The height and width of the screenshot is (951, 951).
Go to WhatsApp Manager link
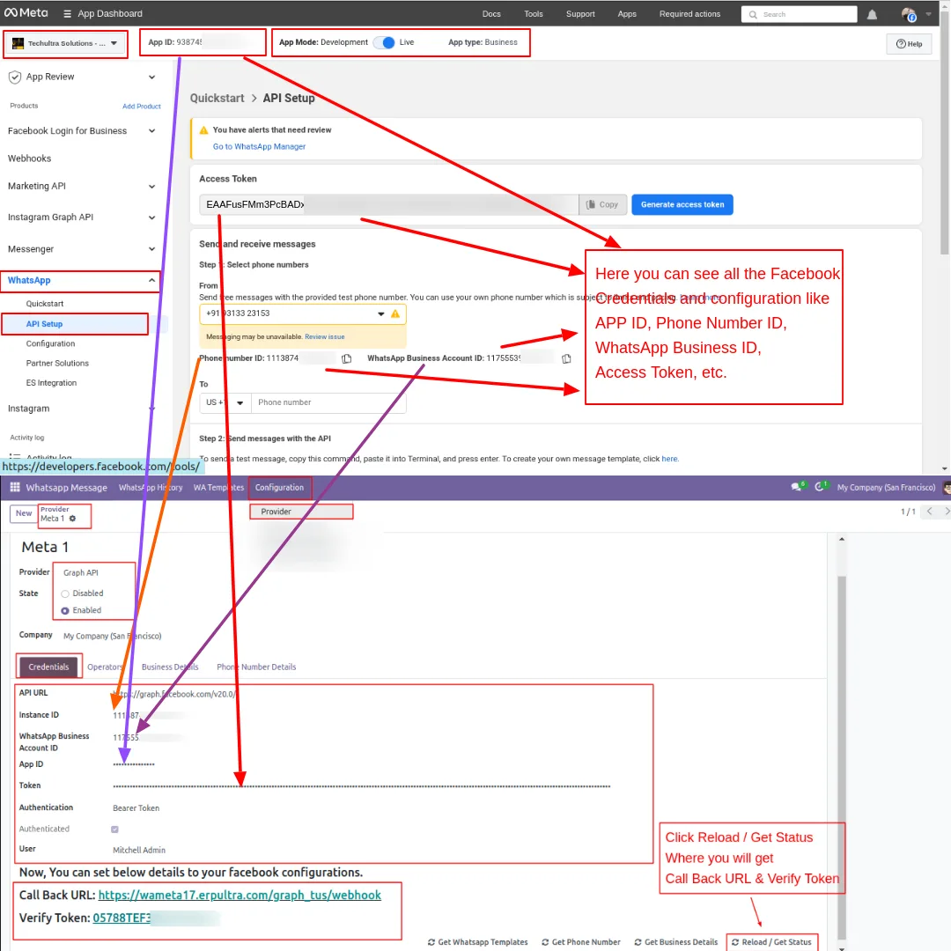pyautogui.click(x=259, y=147)
